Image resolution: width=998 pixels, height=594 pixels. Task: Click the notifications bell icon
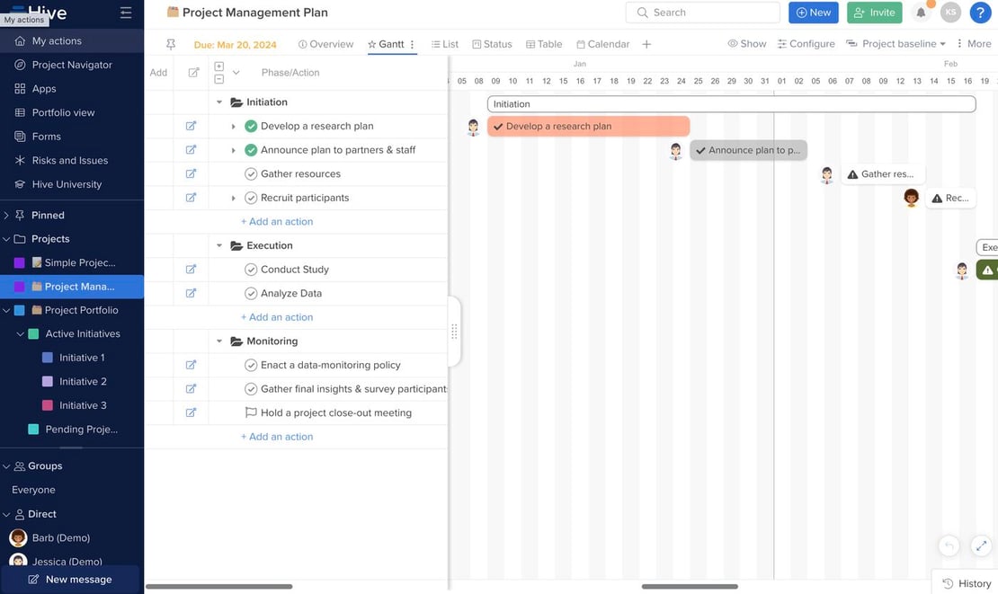coord(921,13)
